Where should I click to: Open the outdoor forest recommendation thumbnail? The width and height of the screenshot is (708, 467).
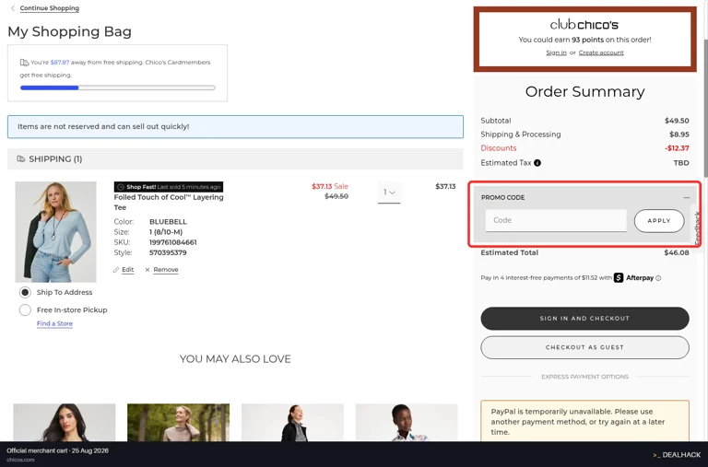coord(178,423)
